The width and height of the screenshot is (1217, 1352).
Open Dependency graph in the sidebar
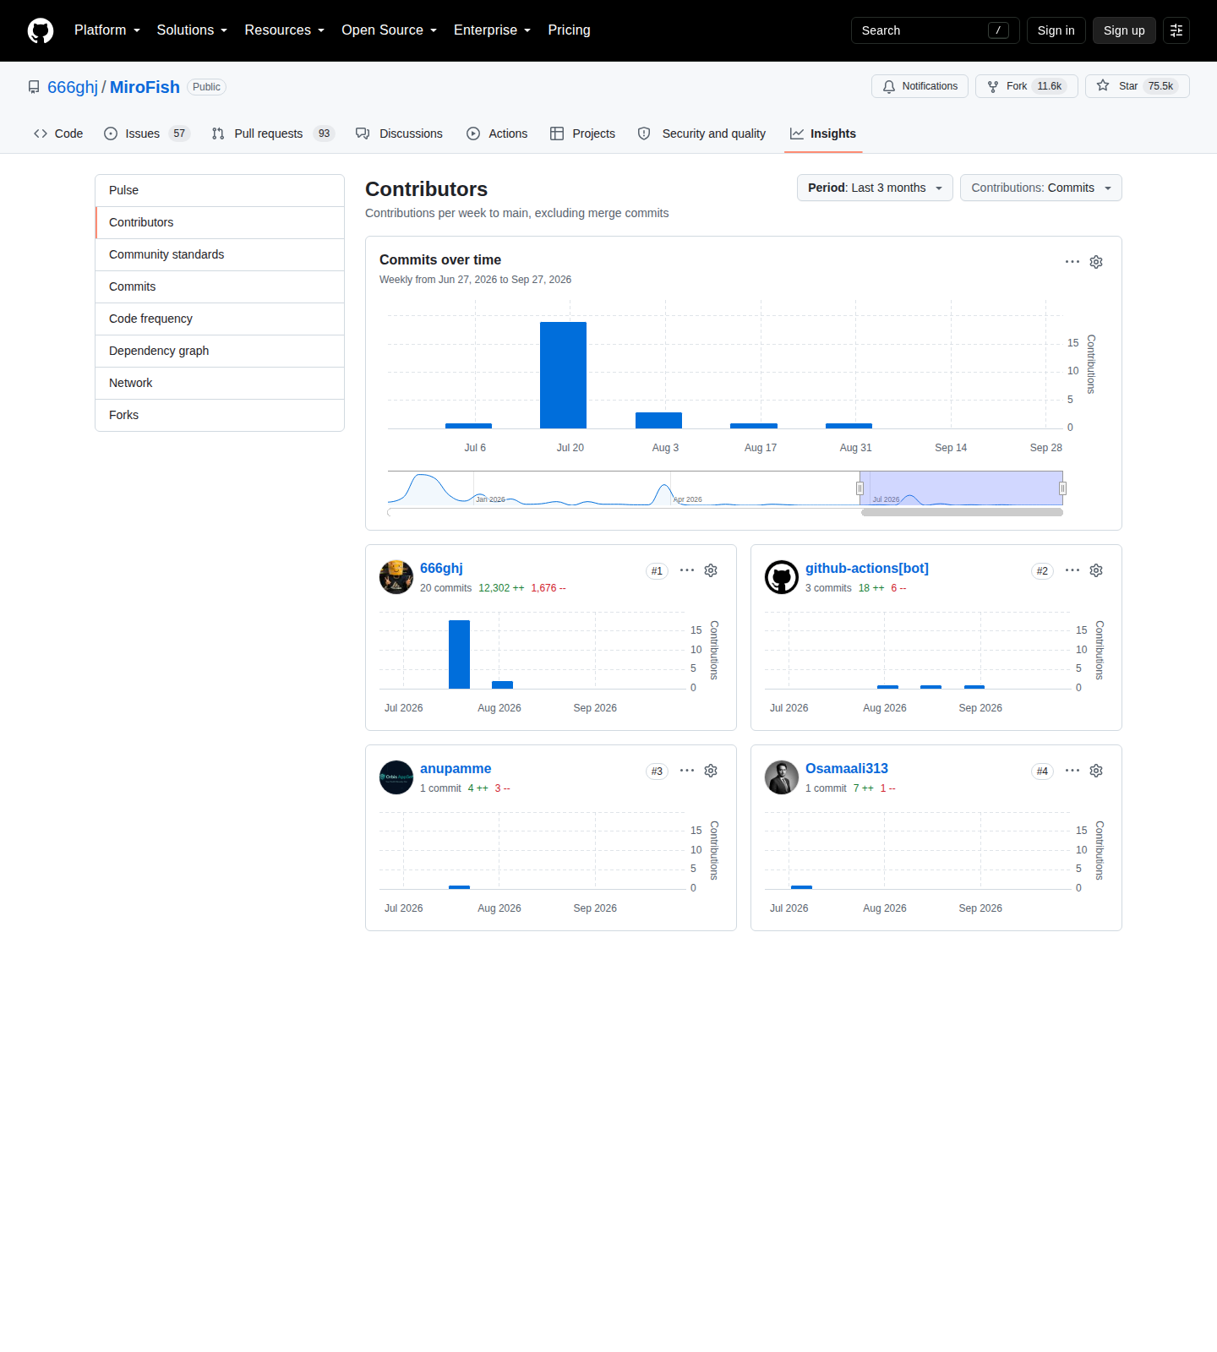pos(220,351)
